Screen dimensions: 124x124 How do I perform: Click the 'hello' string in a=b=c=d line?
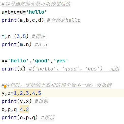(x=37, y=12)
